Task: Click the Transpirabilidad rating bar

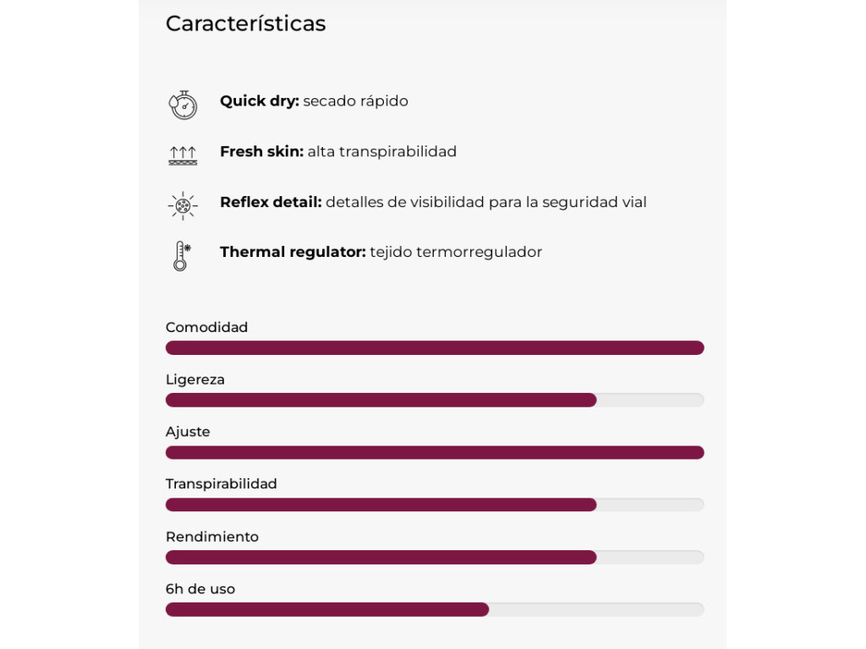Action: pos(435,504)
